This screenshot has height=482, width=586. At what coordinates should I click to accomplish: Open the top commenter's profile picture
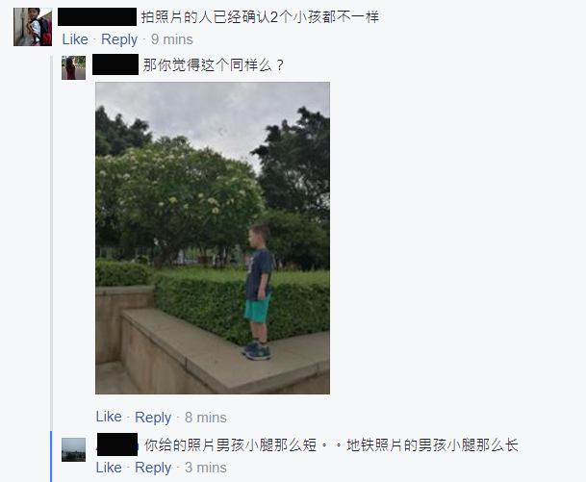tap(33, 27)
